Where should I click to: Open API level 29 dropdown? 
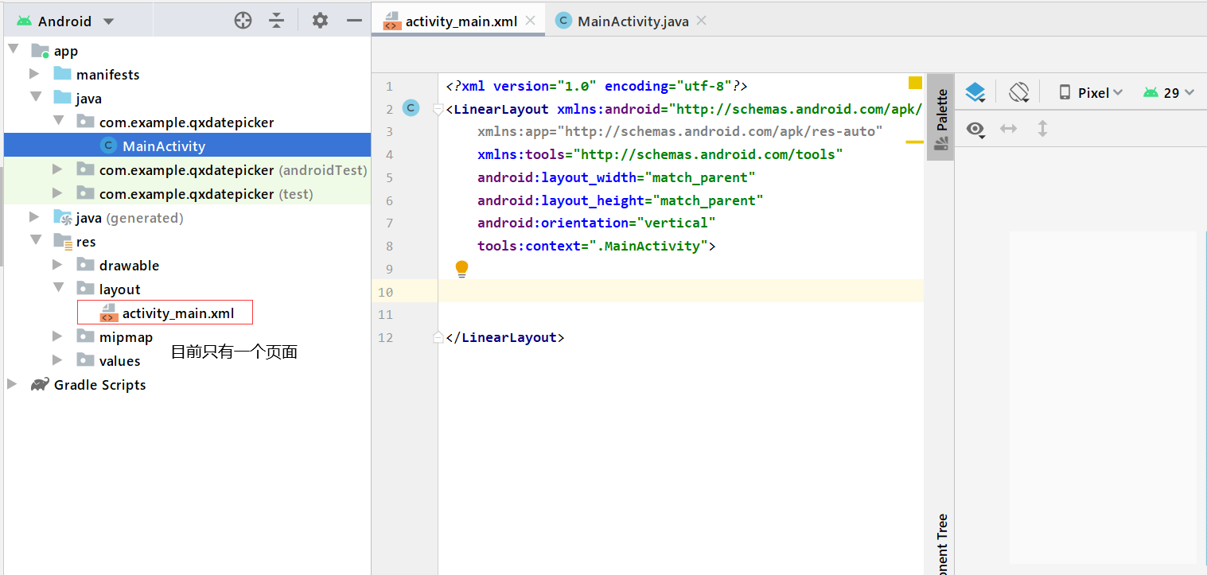coord(1169,92)
